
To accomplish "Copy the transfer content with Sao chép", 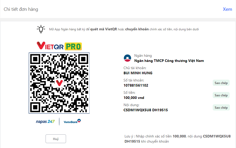I will 221,107.
